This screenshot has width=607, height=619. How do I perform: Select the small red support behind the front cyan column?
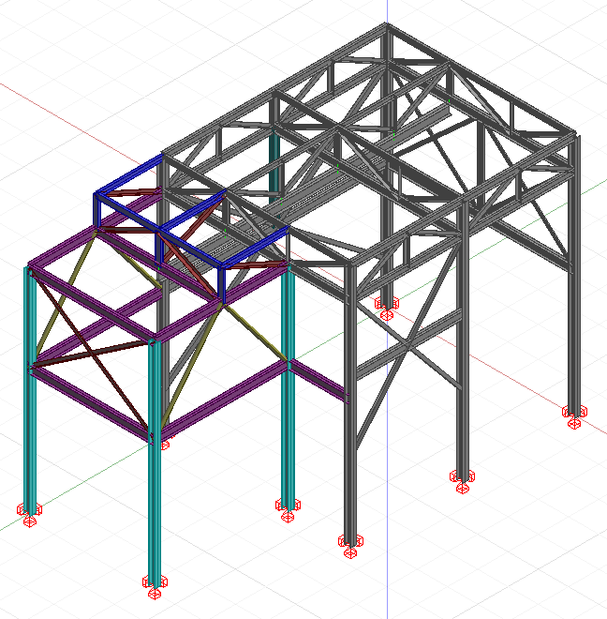(165, 443)
